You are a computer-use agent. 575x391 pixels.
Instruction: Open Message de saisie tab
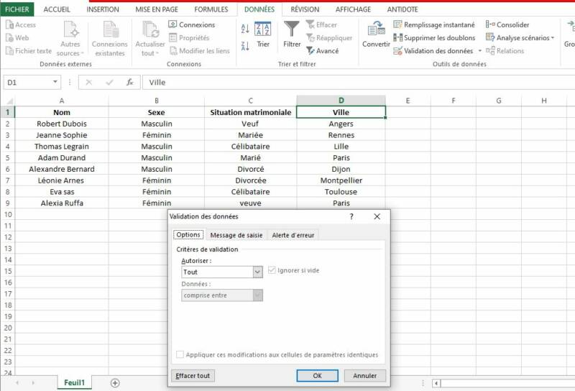point(236,235)
